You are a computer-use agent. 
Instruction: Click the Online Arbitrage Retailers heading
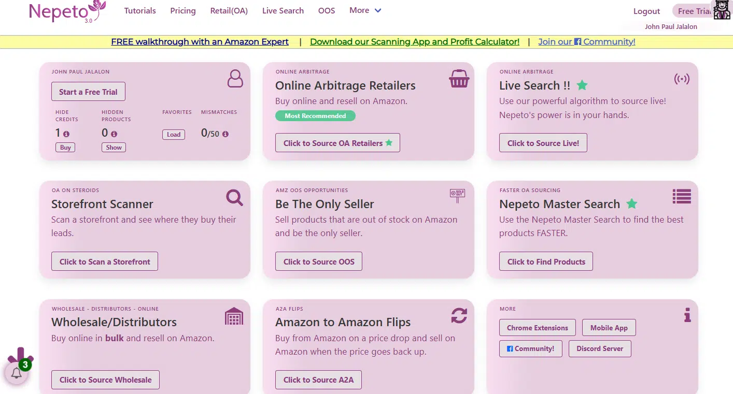coord(345,86)
